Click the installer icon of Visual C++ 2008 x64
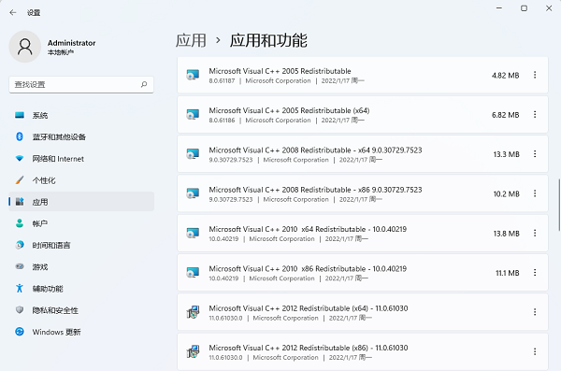 click(x=193, y=154)
